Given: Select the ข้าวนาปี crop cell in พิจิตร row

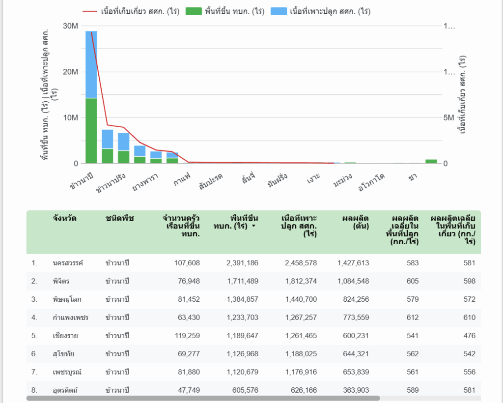Looking at the screenshot, I should [117, 281].
